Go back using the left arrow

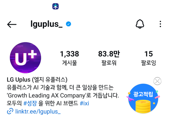[12, 24]
